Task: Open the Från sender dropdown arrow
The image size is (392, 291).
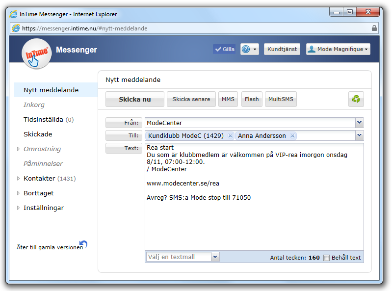Action: [x=359, y=123]
